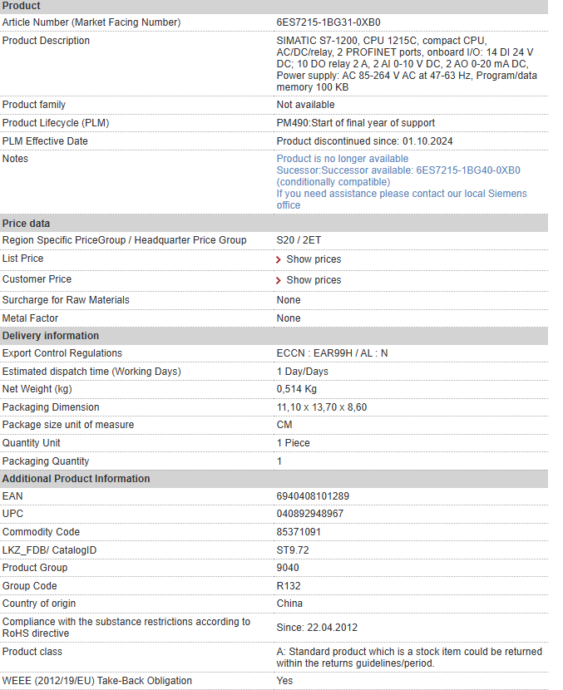Select commodity code 85371091
Viewport: 563px width, 690px height.
(299, 532)
